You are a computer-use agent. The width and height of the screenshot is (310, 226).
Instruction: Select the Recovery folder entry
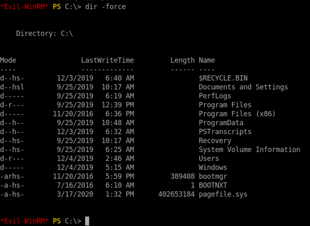pyautogui.click(x=215, y=141)
